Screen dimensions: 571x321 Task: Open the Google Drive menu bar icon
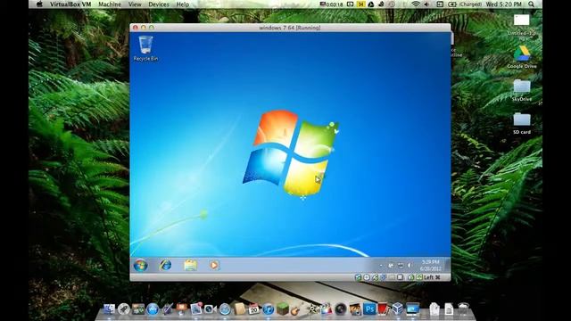[x=371, y=4]
